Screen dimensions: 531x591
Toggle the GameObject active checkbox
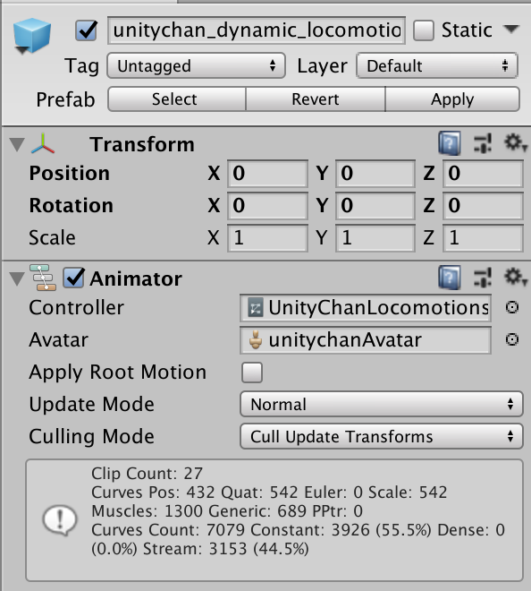click(x=86, y=30)
